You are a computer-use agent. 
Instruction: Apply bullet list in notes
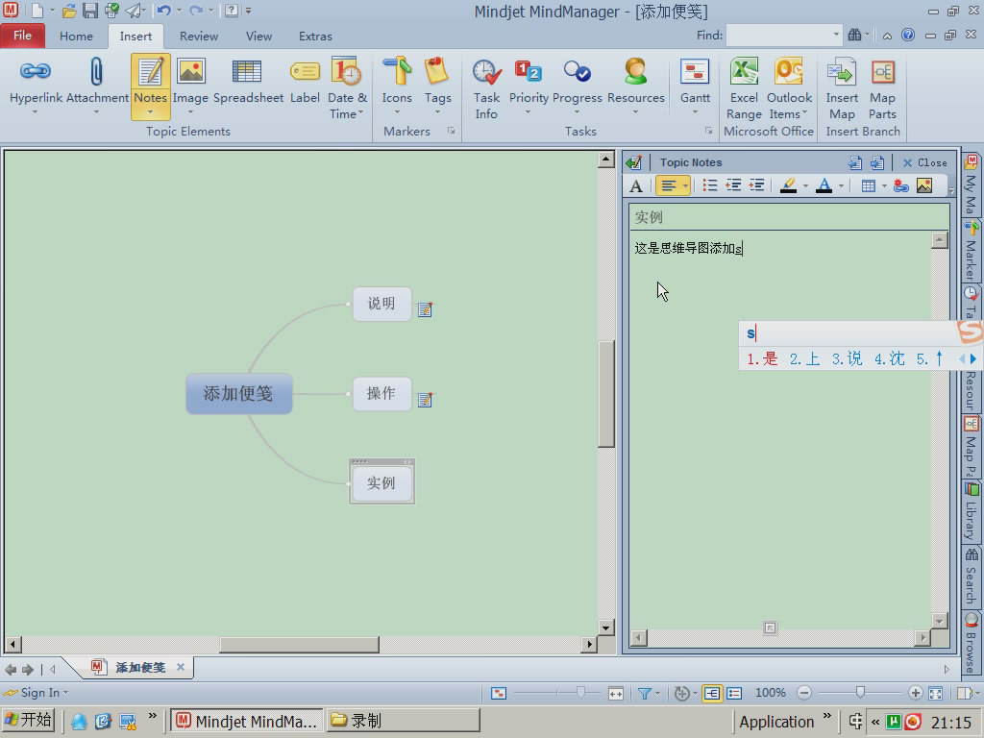710,185
